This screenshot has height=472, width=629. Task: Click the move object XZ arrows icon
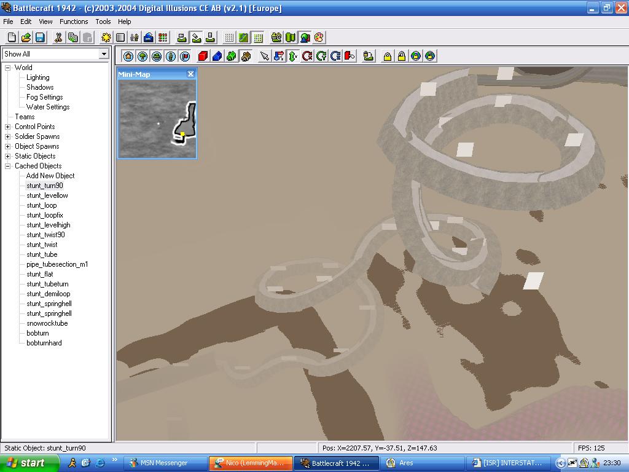279,56
